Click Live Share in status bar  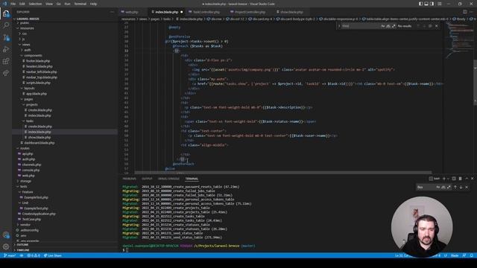click(x=53, y=255)
